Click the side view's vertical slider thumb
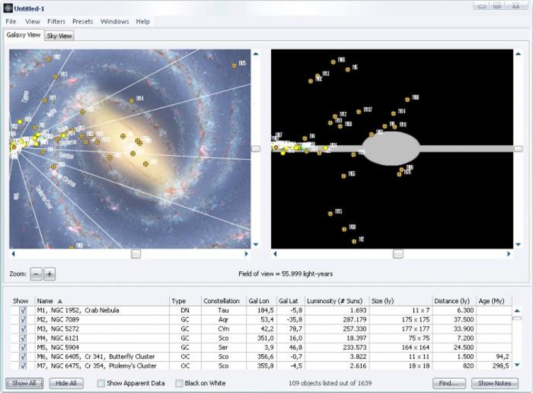Screen dimensions: 533x393 [x=518, y=149]
